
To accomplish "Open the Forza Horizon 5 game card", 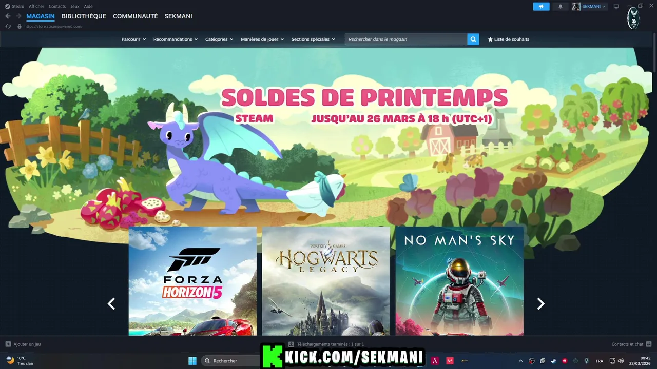I will pyautogui.click(x=192, y=281).
